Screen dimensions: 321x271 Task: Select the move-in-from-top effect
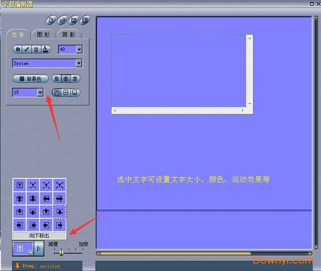pos(20,212)
